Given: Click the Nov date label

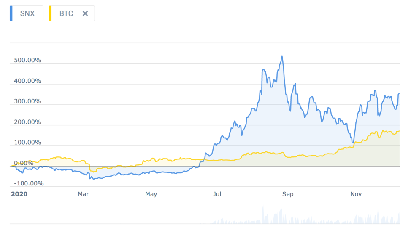Looking at the screenshot, I should [356, 194].
